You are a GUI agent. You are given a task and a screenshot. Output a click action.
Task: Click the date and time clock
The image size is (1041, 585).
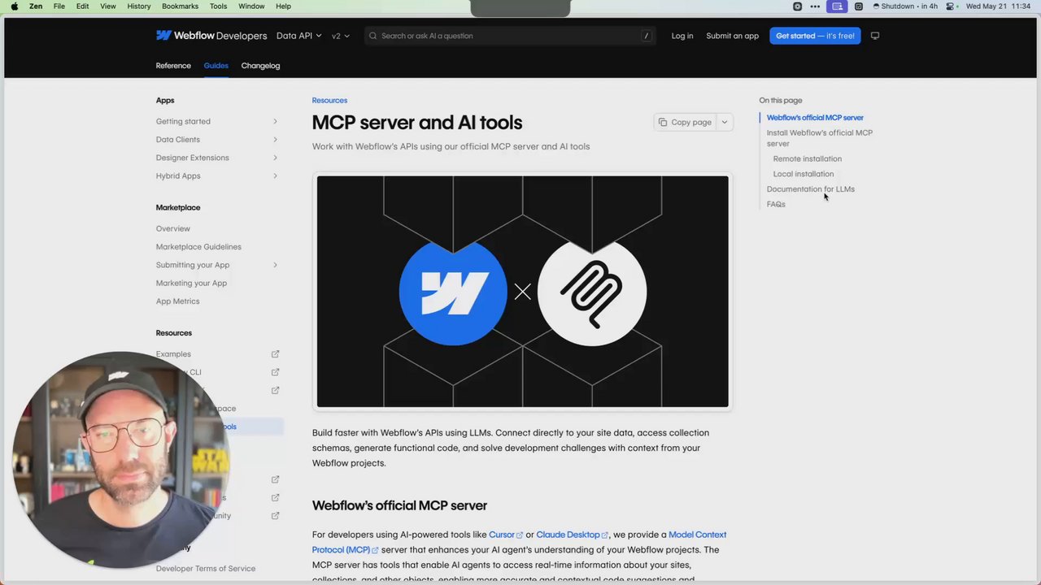998,6
